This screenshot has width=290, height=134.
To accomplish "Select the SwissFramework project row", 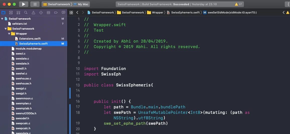I will click(x=34, y=19).
